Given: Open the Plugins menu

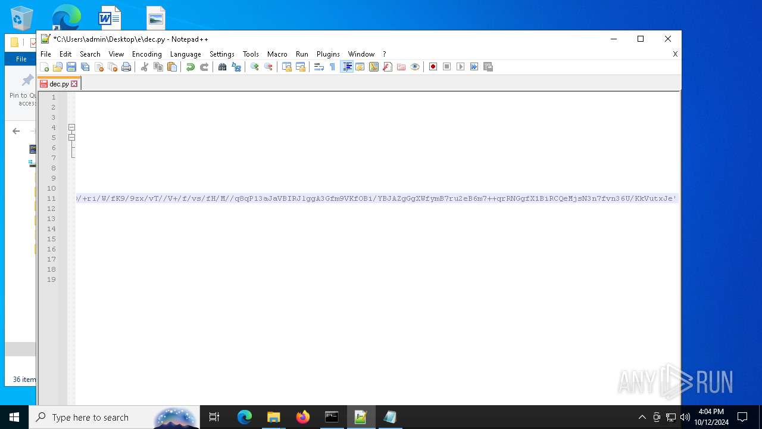Looking at the screenshot, I should [x=328, y=54].
